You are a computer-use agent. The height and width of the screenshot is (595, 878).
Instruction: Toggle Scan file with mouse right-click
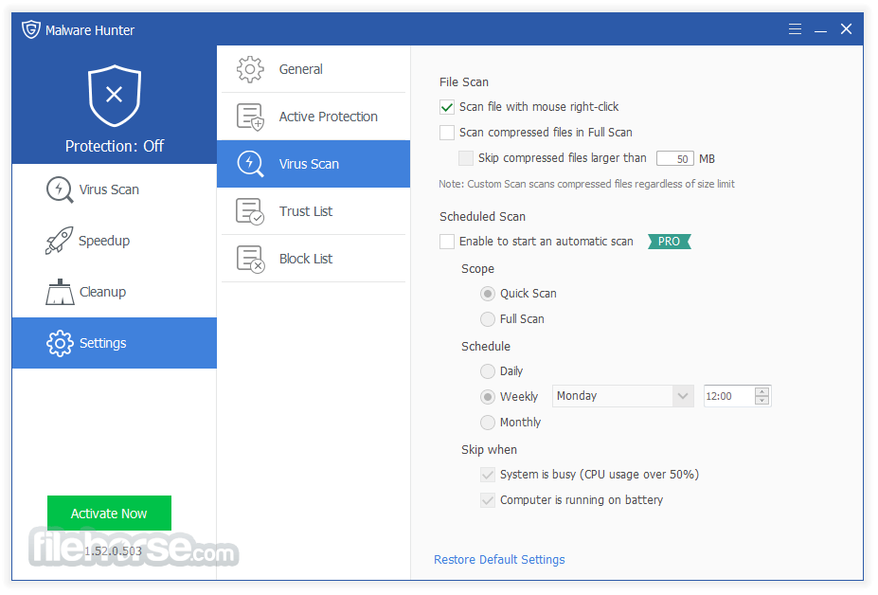click(x=447, y=107)
